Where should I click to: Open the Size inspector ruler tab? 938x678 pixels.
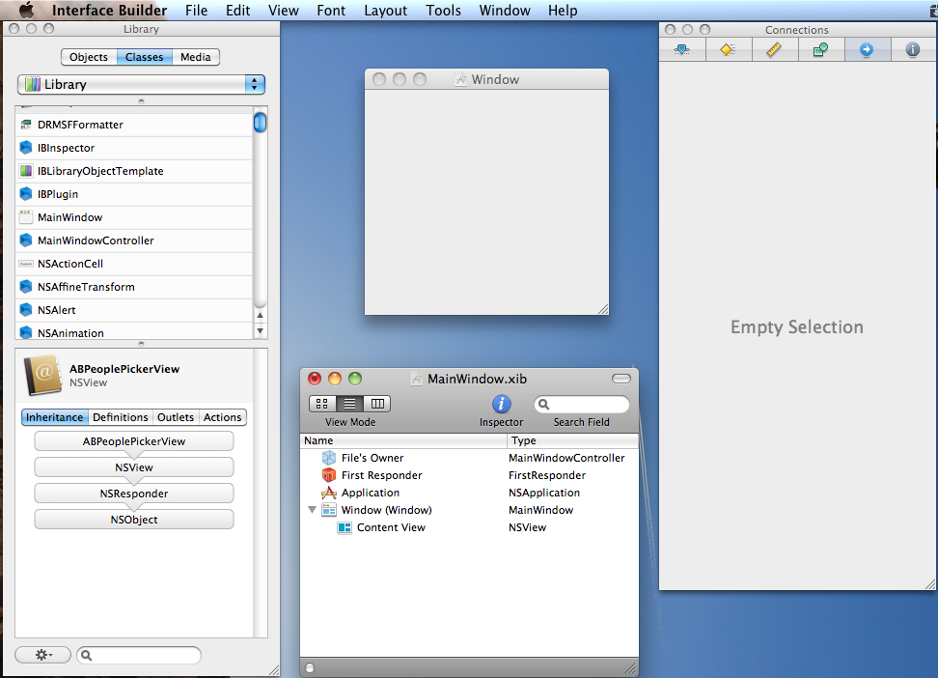pyautogui.click(x=774, y=49)
